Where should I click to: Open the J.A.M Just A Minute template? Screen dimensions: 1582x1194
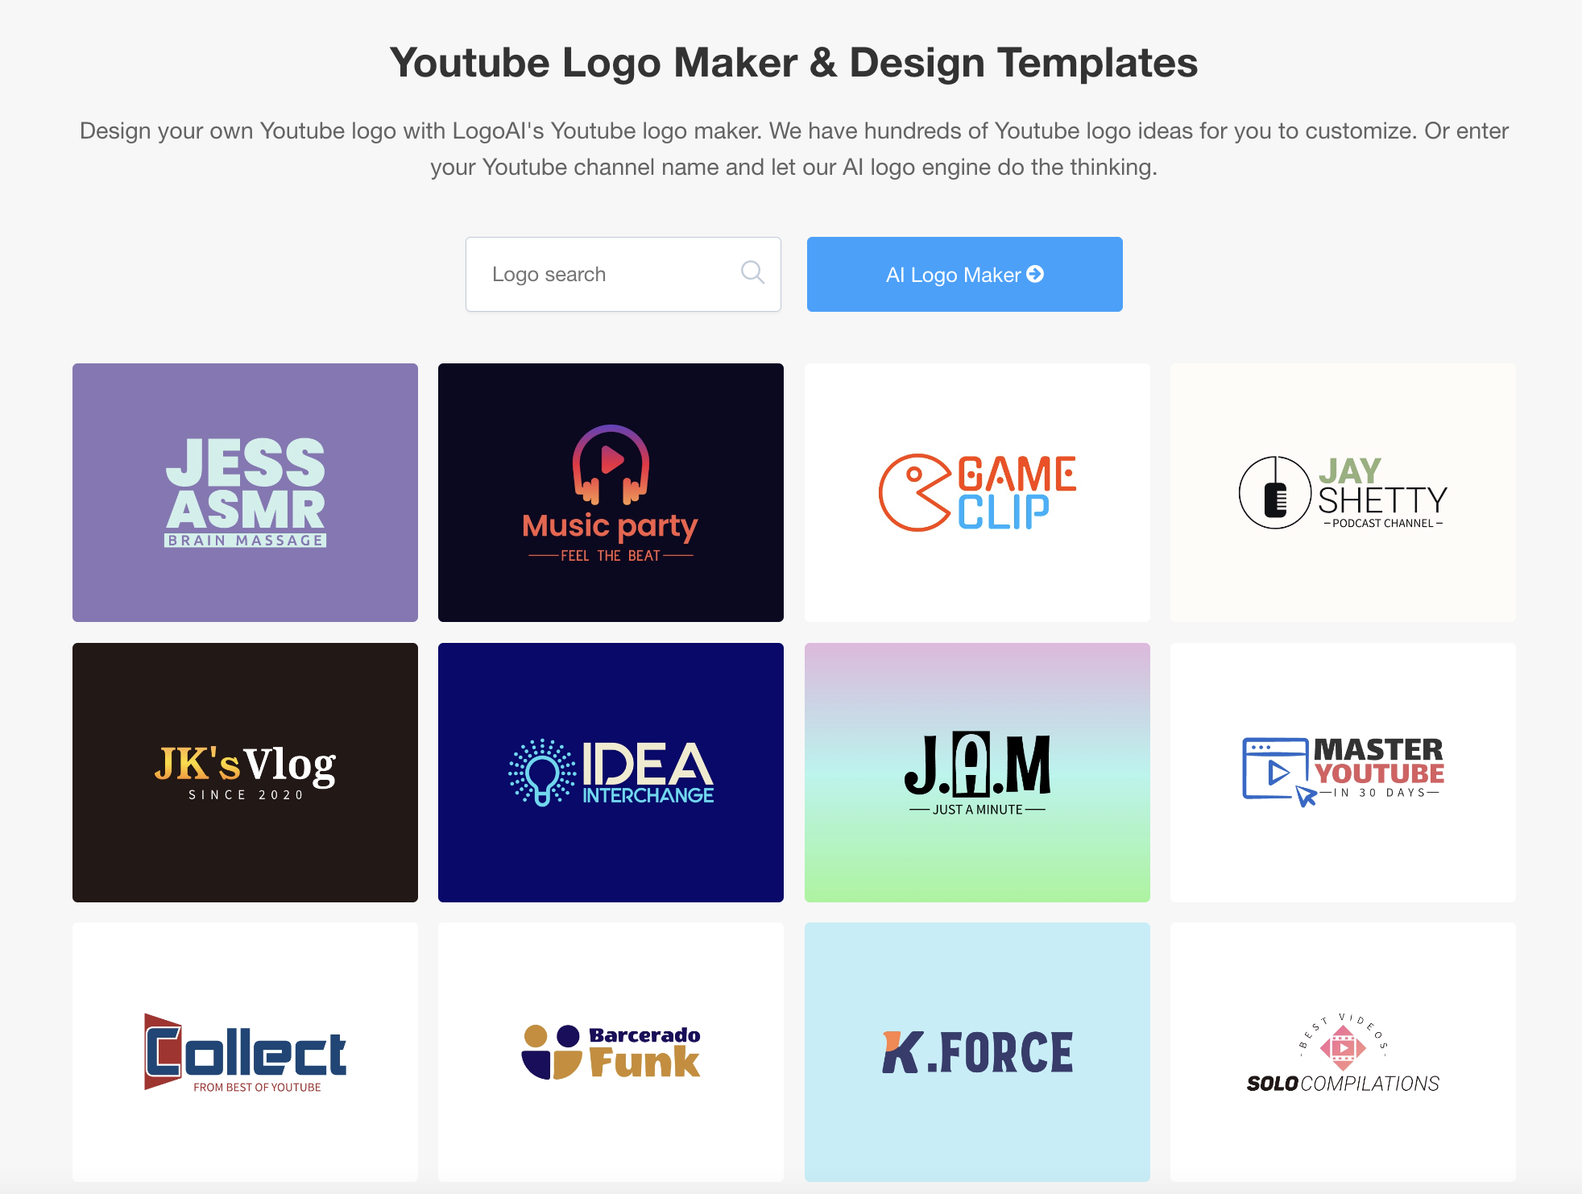pyautogui.click(x=976, y=772)
